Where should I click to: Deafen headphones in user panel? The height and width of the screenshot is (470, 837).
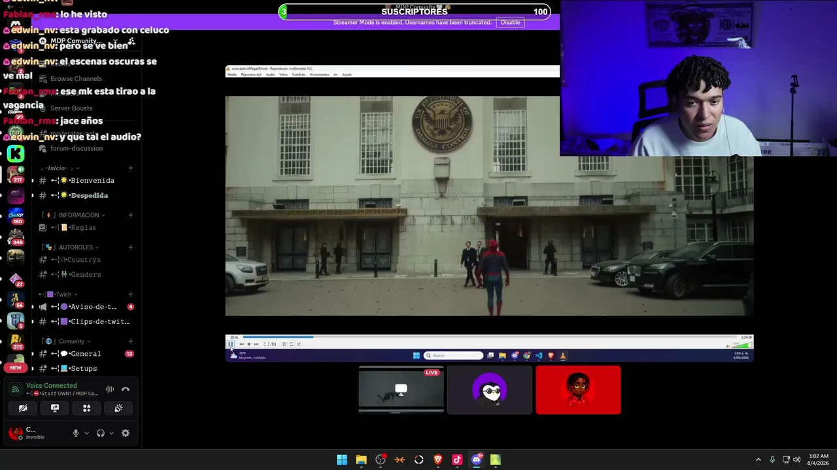coord(101,433)
